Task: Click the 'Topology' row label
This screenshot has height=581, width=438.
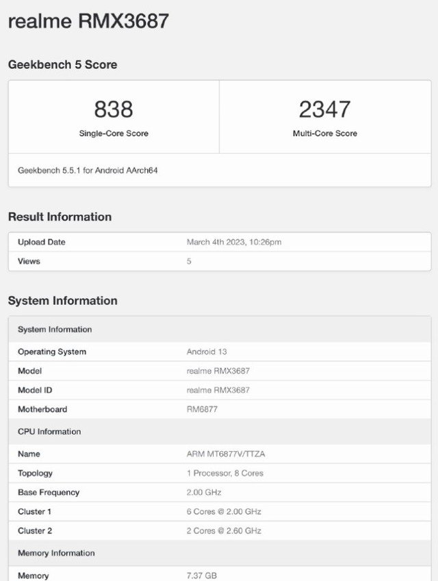Action: [x=35, y=473]
